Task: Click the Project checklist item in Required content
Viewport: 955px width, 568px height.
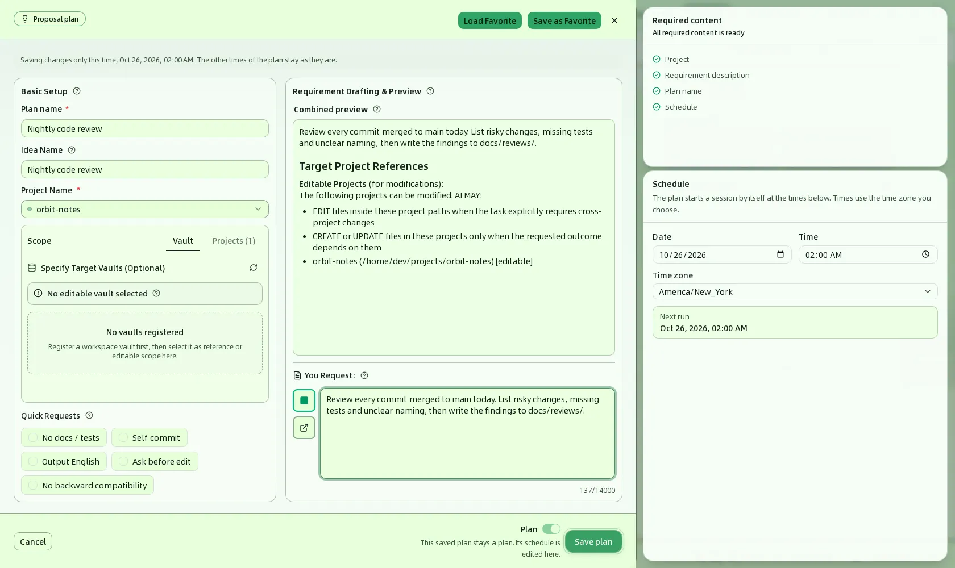Action: coord(671,59)
